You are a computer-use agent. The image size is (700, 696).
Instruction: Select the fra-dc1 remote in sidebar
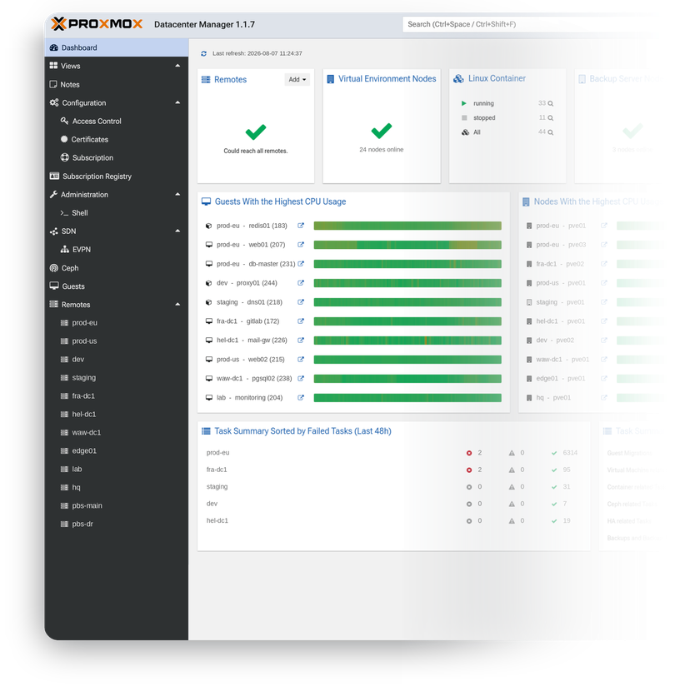point(117,396)
